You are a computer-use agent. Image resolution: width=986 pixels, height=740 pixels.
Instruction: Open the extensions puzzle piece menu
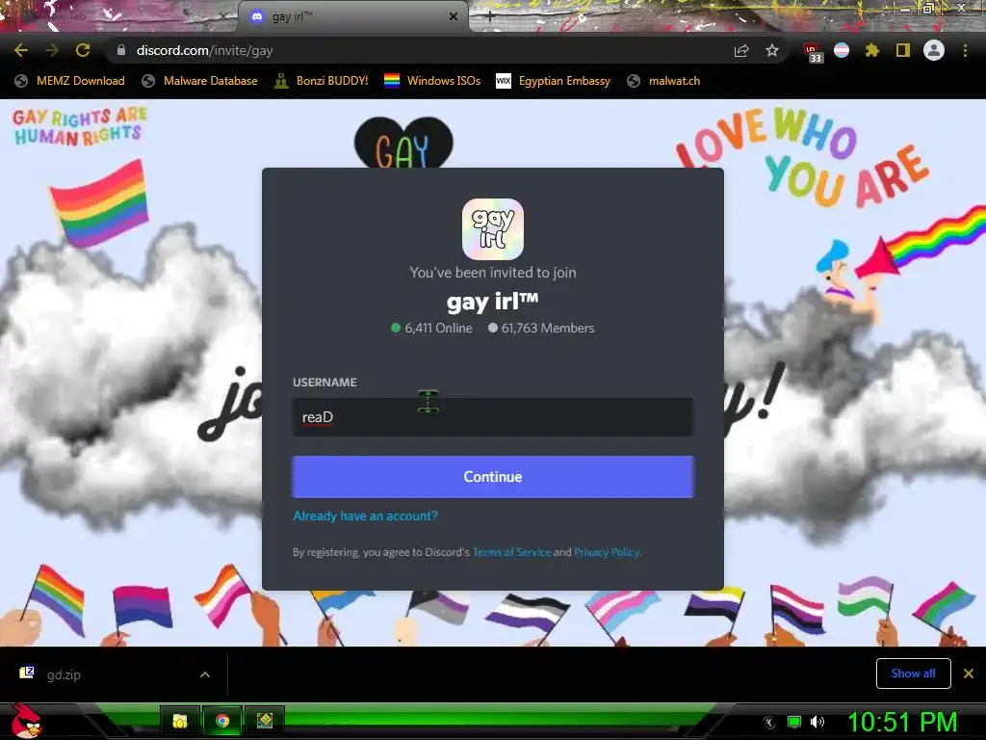[871, 50]
